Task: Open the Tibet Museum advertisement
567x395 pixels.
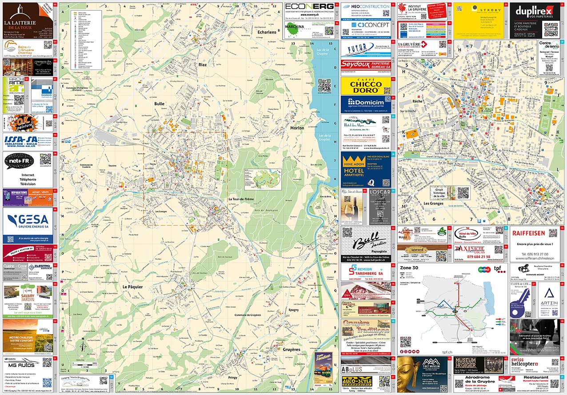Action: pos(421,375)
